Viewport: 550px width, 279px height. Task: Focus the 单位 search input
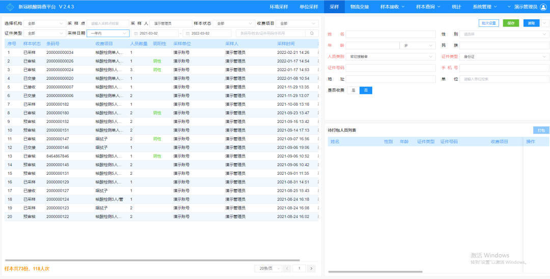(504, 79)
